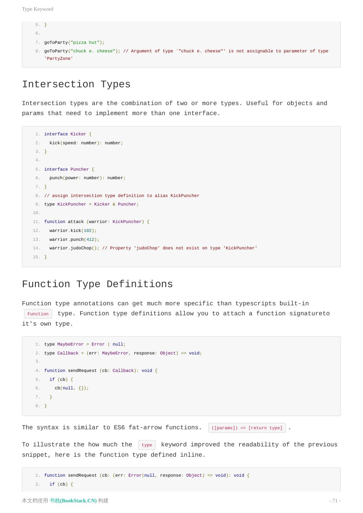Click the inline type keyword code tag
The width and height of the screenshot is (363, 513).
[147, 445]
